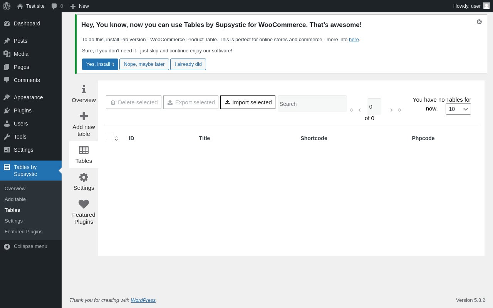The image size is (493, 308).
Task: Click the Collapse menu arrow icon
Action: (7, 246)
